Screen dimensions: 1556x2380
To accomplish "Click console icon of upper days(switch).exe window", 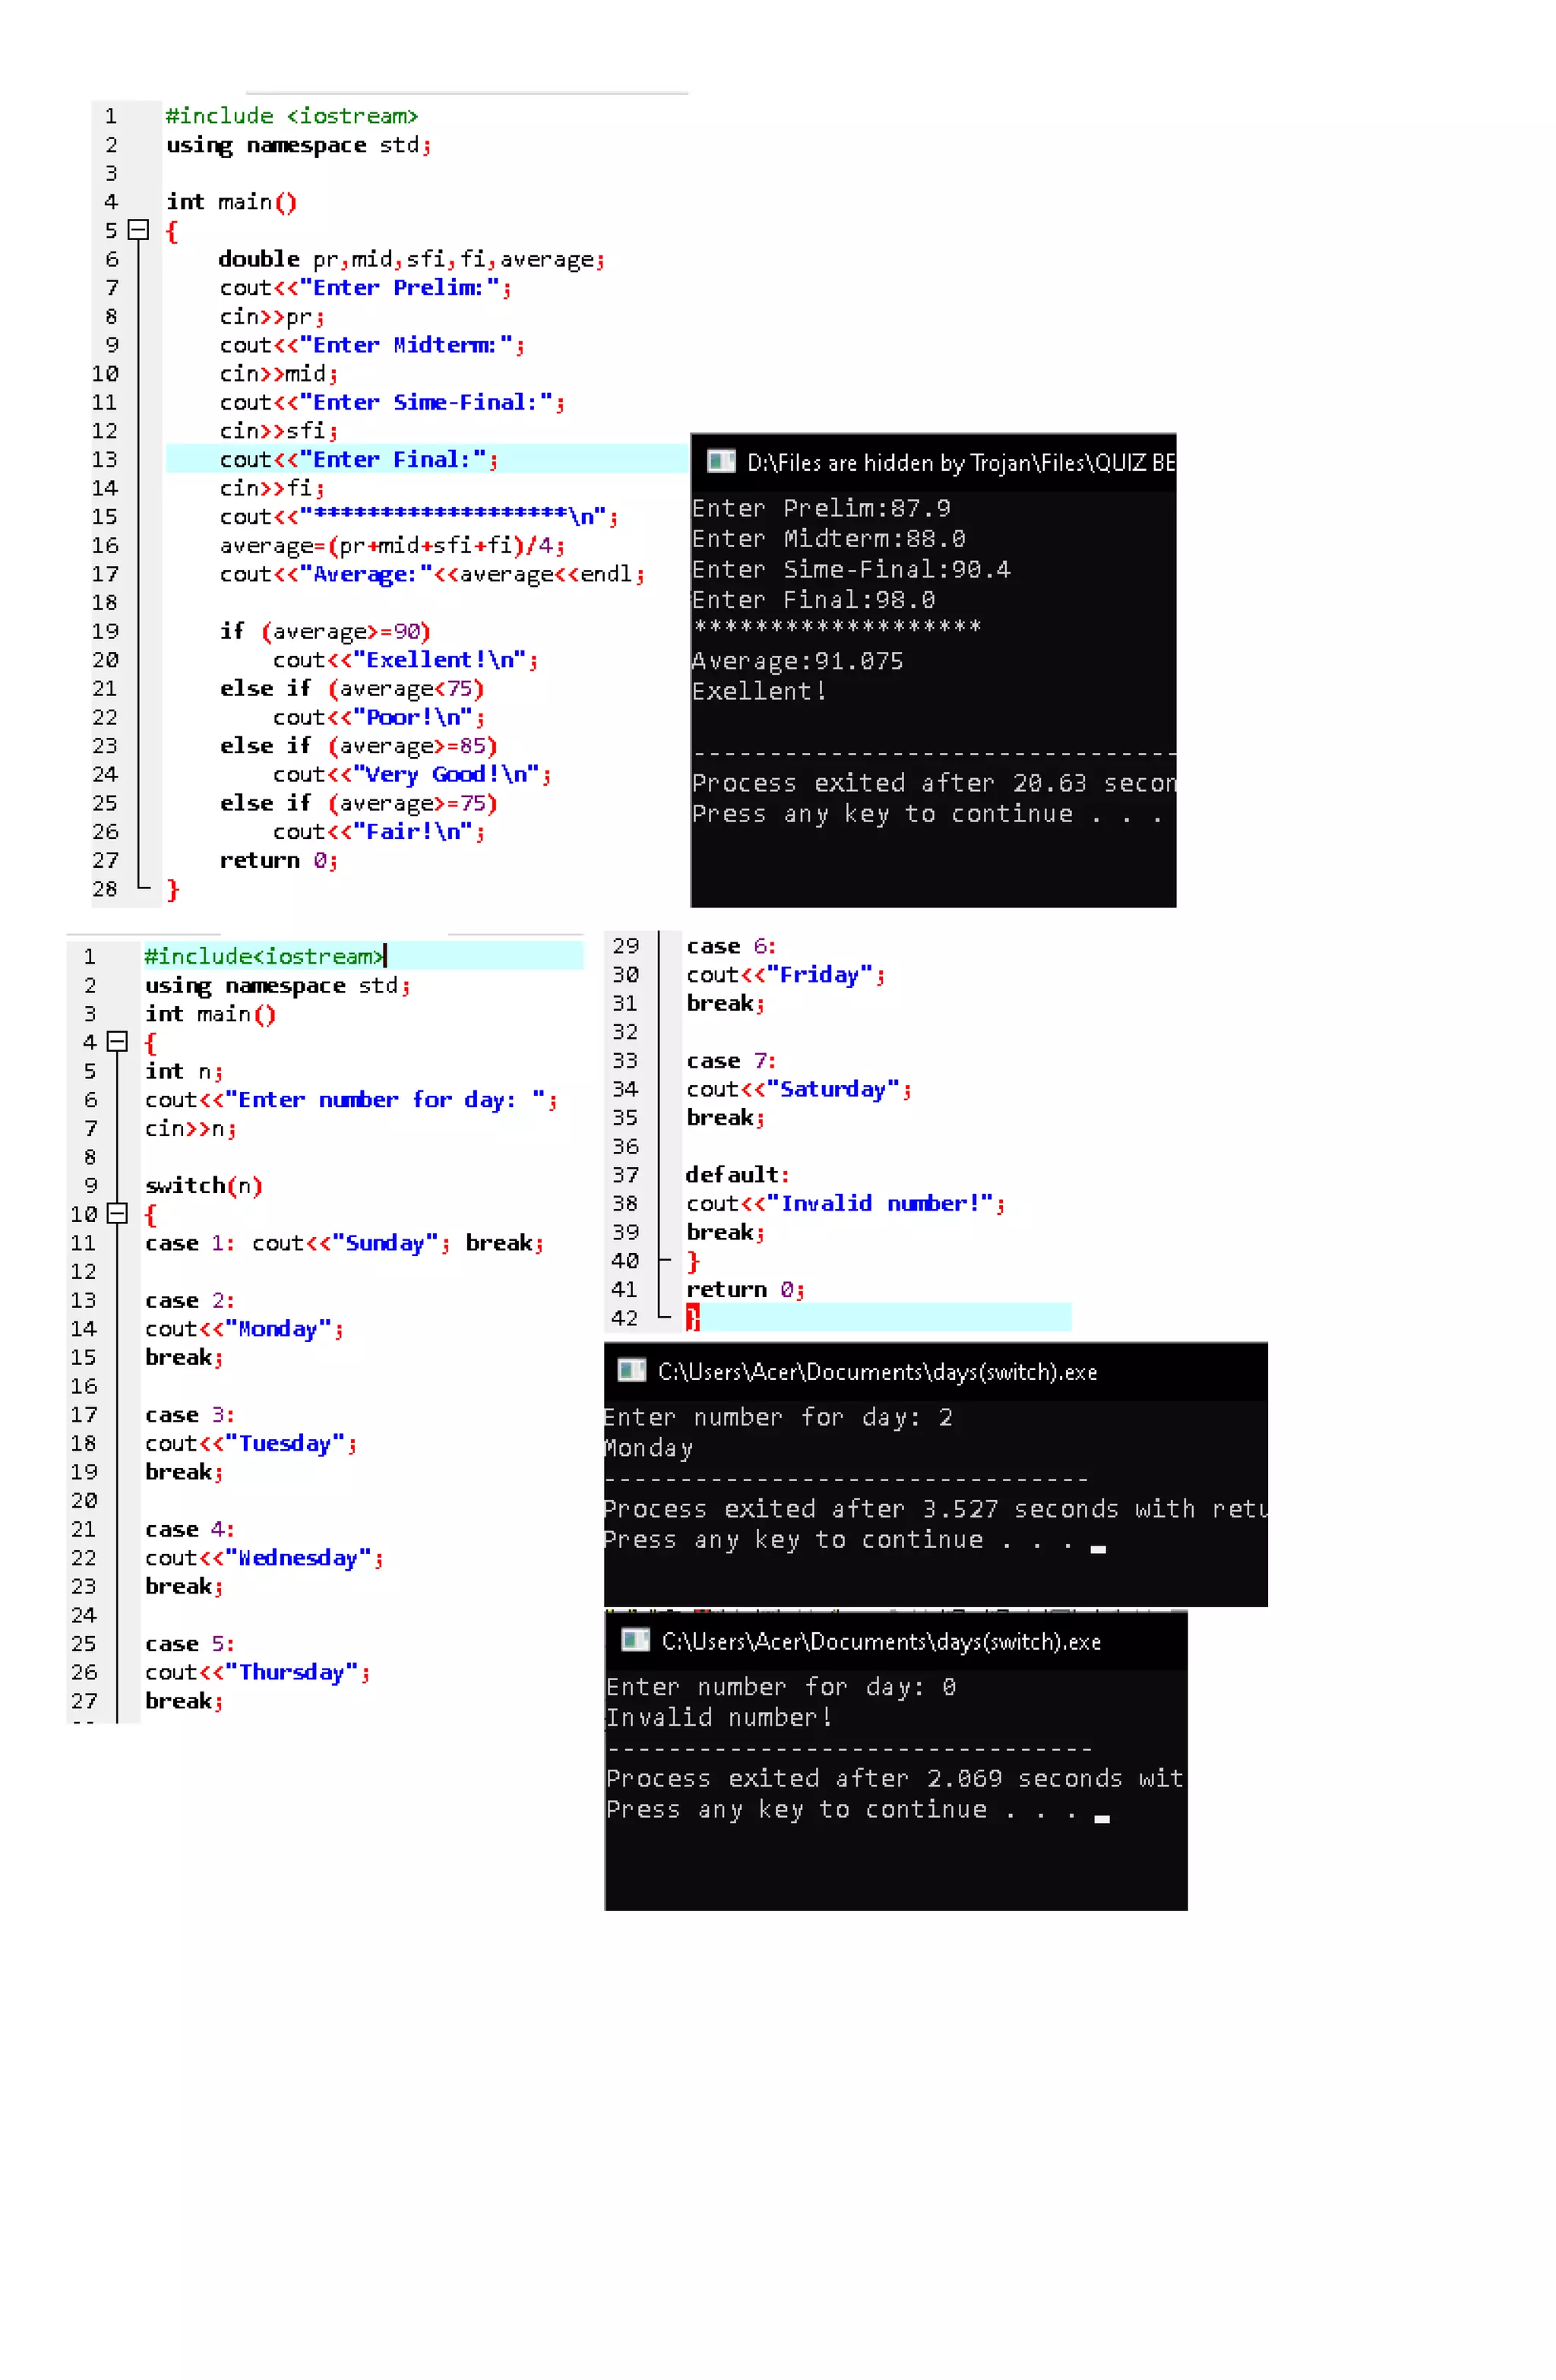I will coord(631,1370).
